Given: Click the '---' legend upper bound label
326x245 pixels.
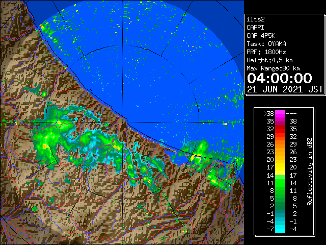Looking at the screenshot, I should click(x=291, y=114).
